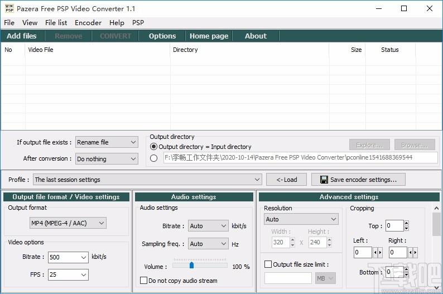The height and width of the screenshot is (294, 443).
Task: Click the Right cropping increase arrow
Action: point(415,252)
